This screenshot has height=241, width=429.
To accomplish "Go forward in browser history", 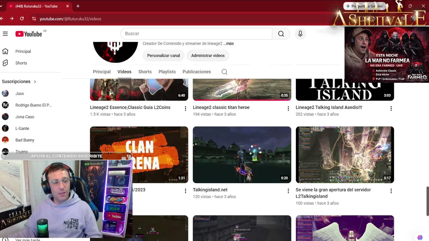I will (x=11, y=19).
